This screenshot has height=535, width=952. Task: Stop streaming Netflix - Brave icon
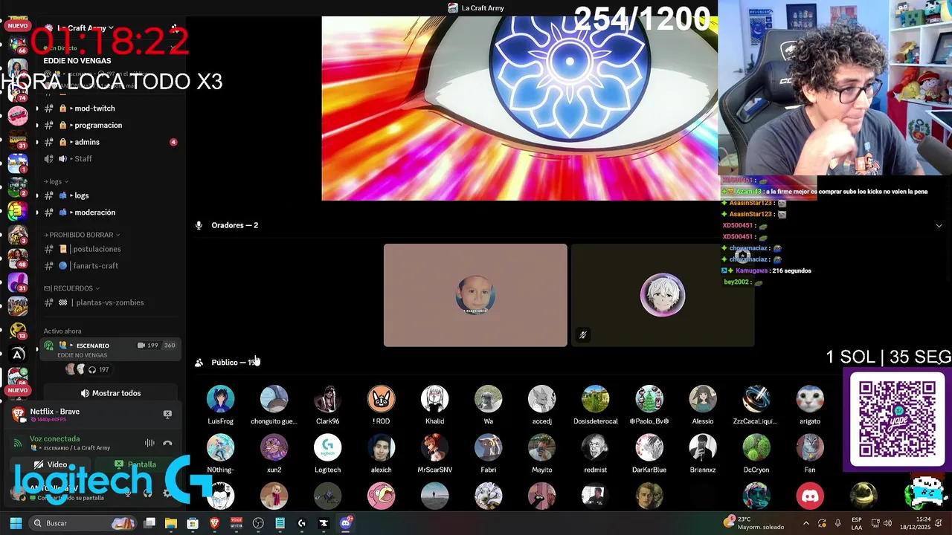167,414
